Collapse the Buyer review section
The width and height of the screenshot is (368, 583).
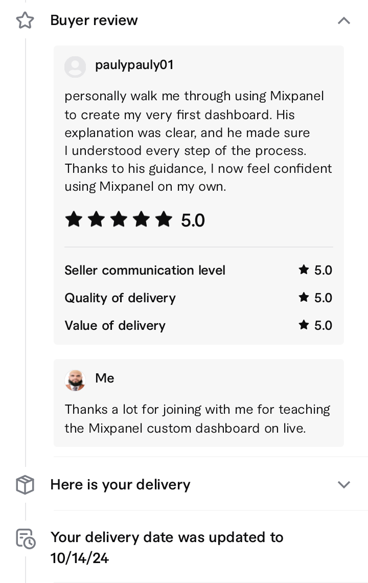[344, 20]
